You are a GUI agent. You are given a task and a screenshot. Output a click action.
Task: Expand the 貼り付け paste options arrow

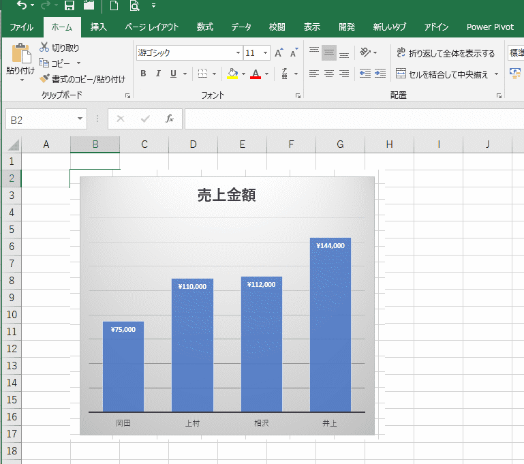(22, 80)
